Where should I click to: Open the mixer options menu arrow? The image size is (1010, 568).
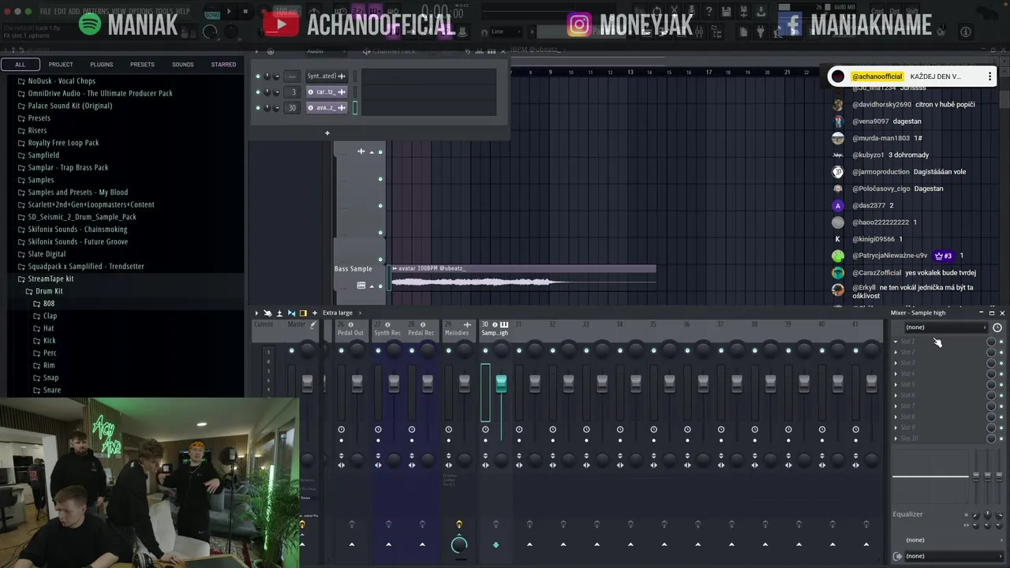256,313
